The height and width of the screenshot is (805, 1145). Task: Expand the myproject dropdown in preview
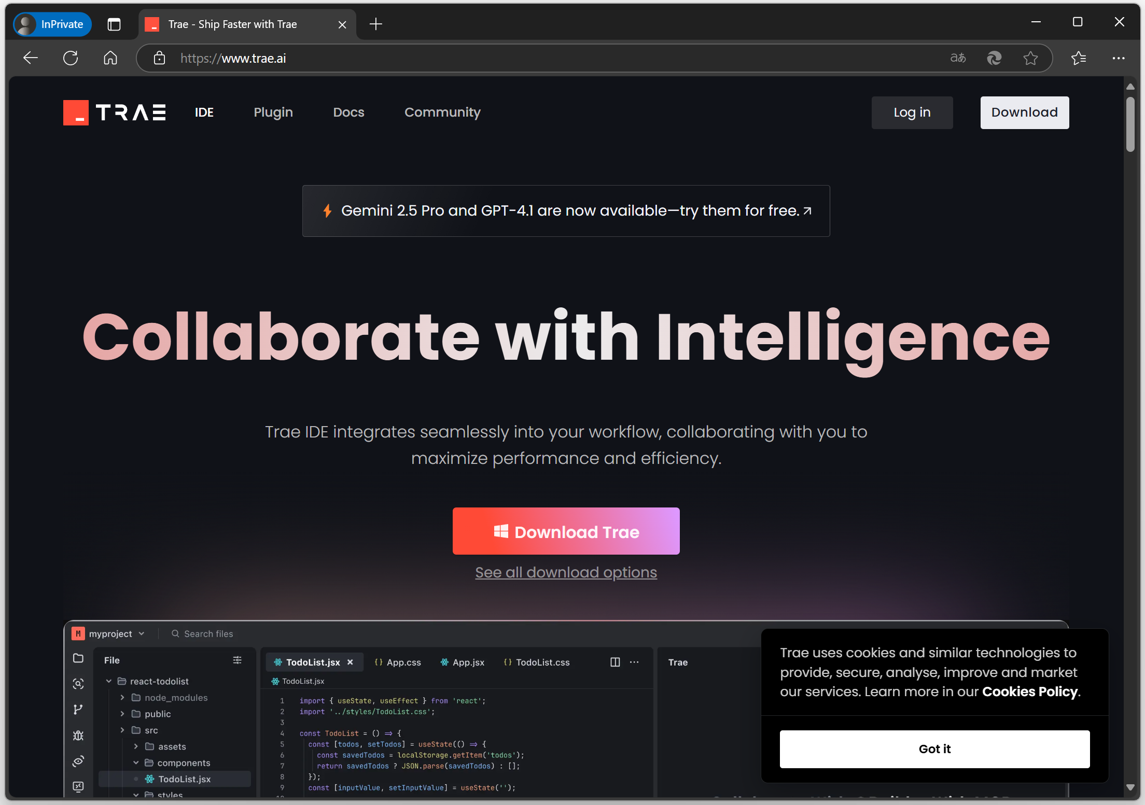pos(142,633)
